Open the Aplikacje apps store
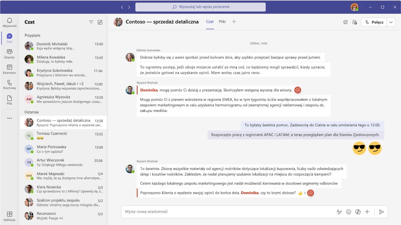The width and height of the screenshot is (401, 225). [x=9, y=216]
